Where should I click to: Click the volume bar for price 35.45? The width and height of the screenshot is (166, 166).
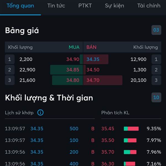coord(131,129)
